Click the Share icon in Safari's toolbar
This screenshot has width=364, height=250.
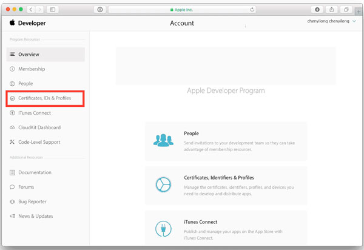(x=332, y=10)
